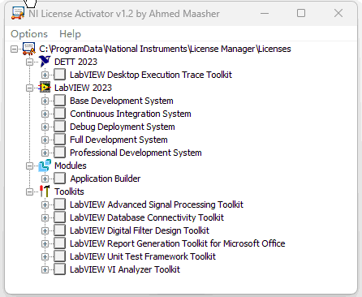The image size is (362, 297).
Task: Tick the Application Builder checkbox
Action: pyautogui.click(x=59, y=179)
